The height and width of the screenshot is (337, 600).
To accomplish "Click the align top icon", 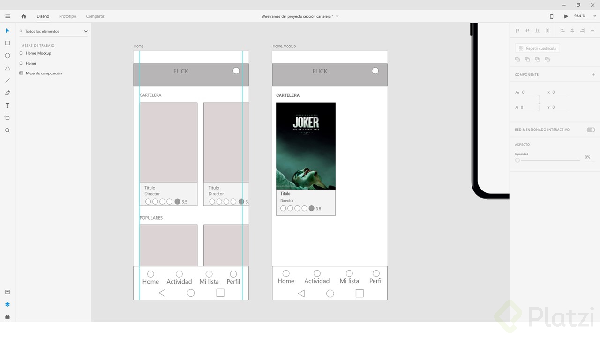I will [x=517, y=30].
